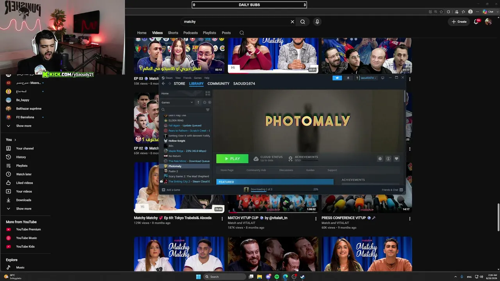Add Photomaly to favorites heart icon

[396, 159]
